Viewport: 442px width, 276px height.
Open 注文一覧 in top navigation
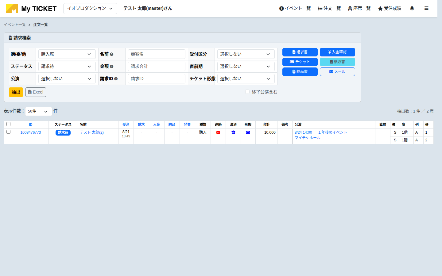(x=329, y=8)
